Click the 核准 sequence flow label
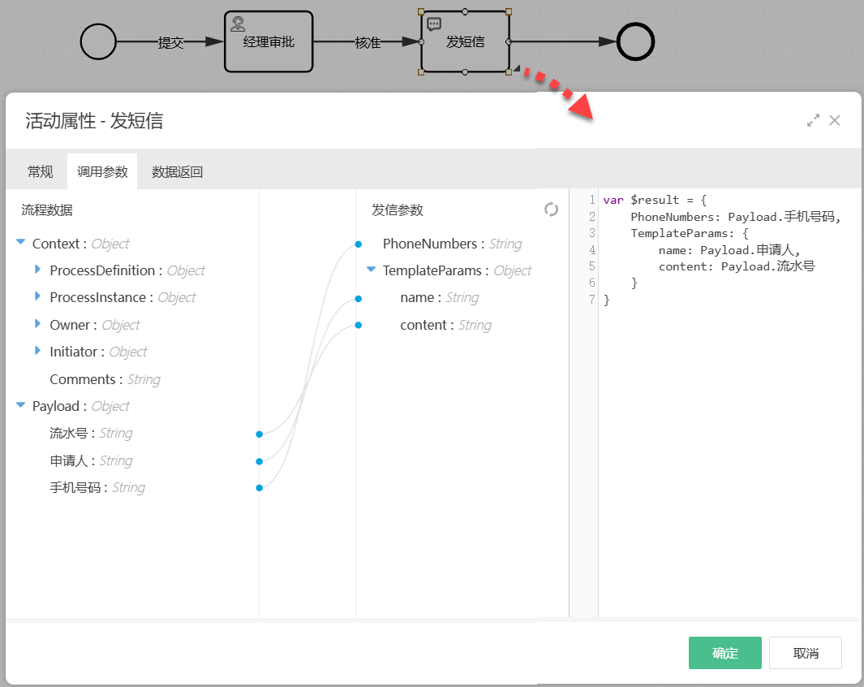 coord(368,43)
